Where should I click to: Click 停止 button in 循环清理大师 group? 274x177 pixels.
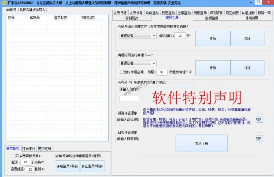coord(248,39)
